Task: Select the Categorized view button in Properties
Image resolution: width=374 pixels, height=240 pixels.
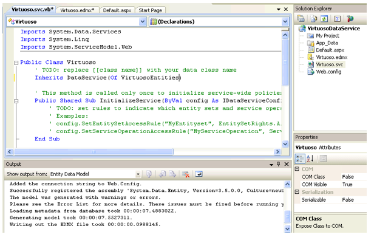Action: coord(300,159)
